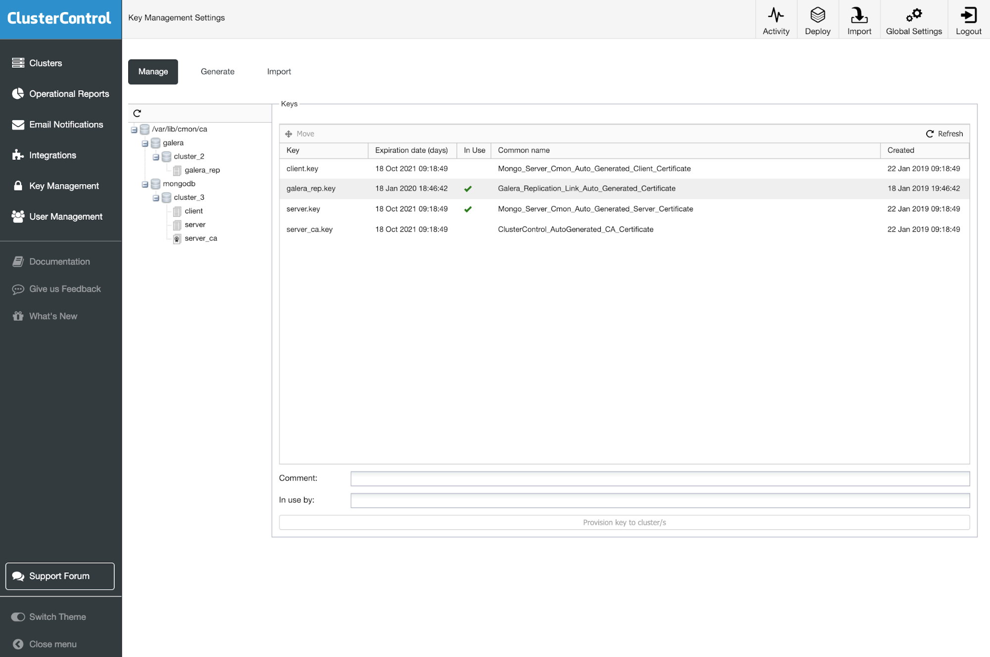The width and height of the screenshot is (990, 657).
Task: Click the Close menu arrow icon
Action: (18, 644)
